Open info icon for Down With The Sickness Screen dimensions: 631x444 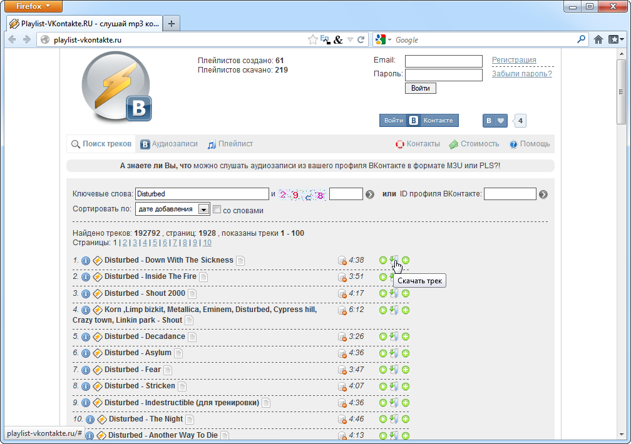click(86, 261)
